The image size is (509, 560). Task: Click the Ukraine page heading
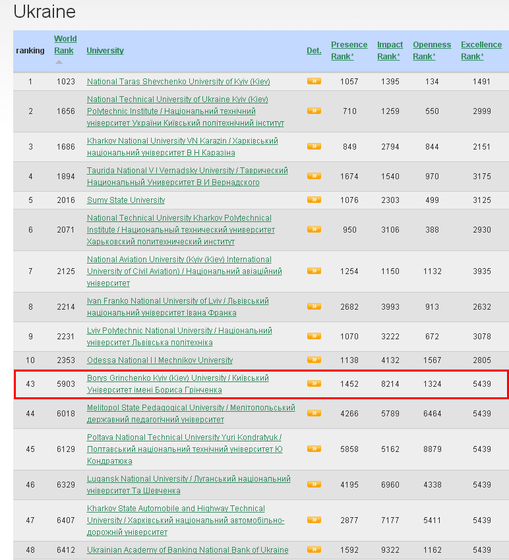point(44,11)
